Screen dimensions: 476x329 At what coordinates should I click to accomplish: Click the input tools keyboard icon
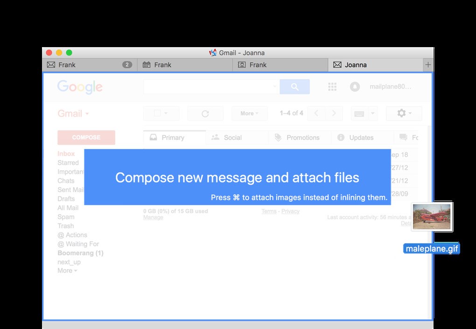(x=359, y=113)
